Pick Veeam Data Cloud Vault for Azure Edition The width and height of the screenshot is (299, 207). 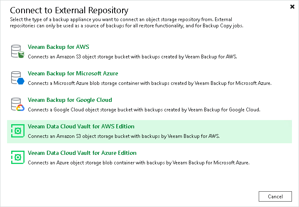[x=82, y=153]
